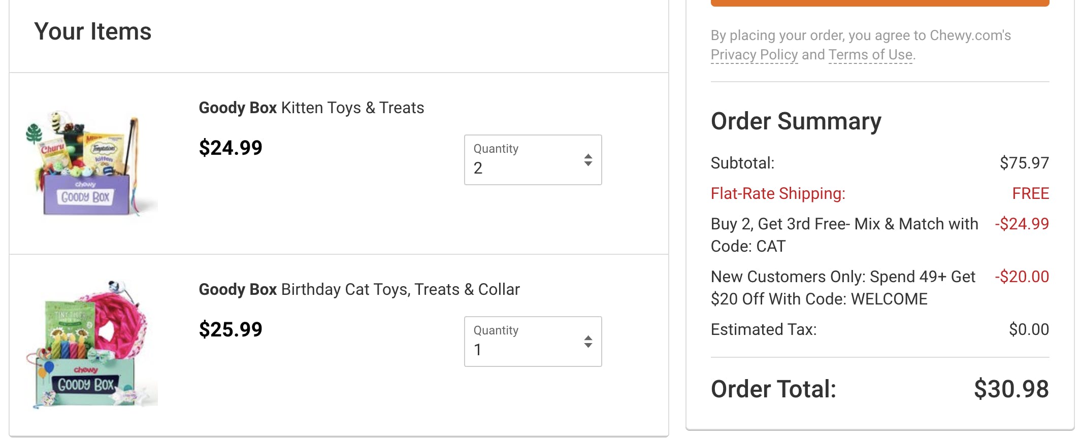This screenshot has width=1080, height=441.
Task: Select the Buy 2, Get 3rd Free promo text
Action: pos(844,234)
